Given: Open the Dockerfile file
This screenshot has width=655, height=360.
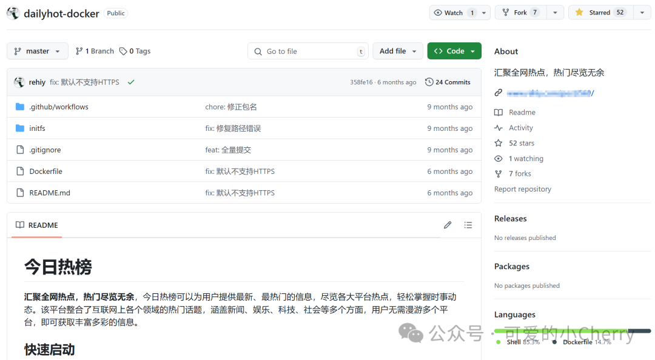Looking at the screenshot, I should pyautogui.click(x=46, y=172).
